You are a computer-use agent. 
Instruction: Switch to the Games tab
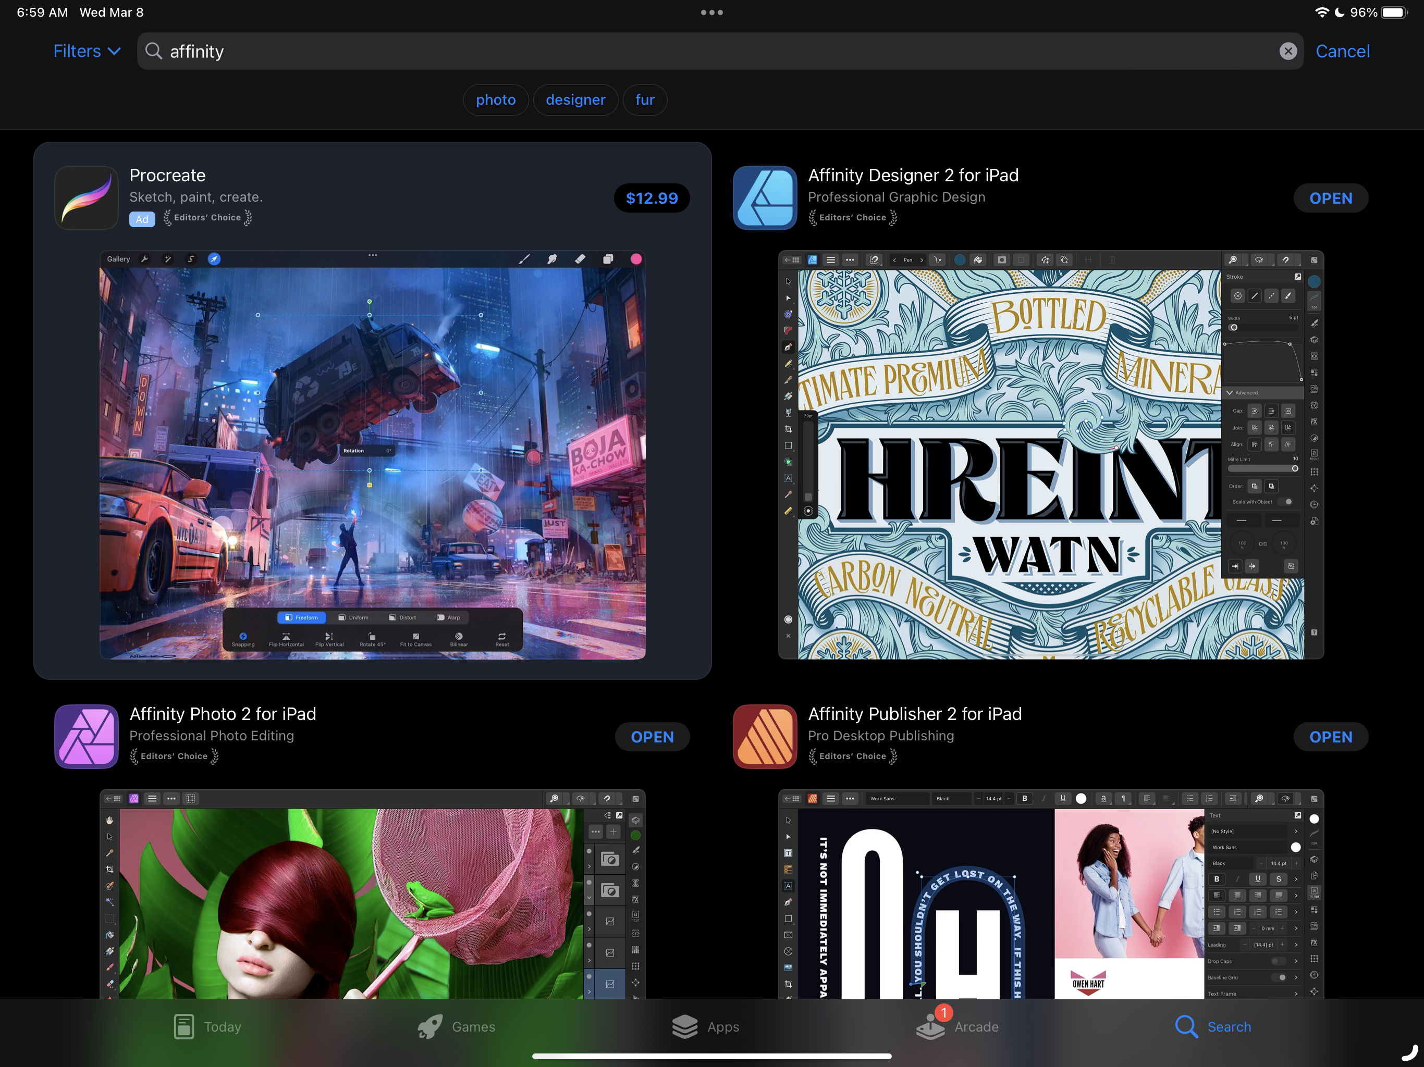coord(456,1026)
